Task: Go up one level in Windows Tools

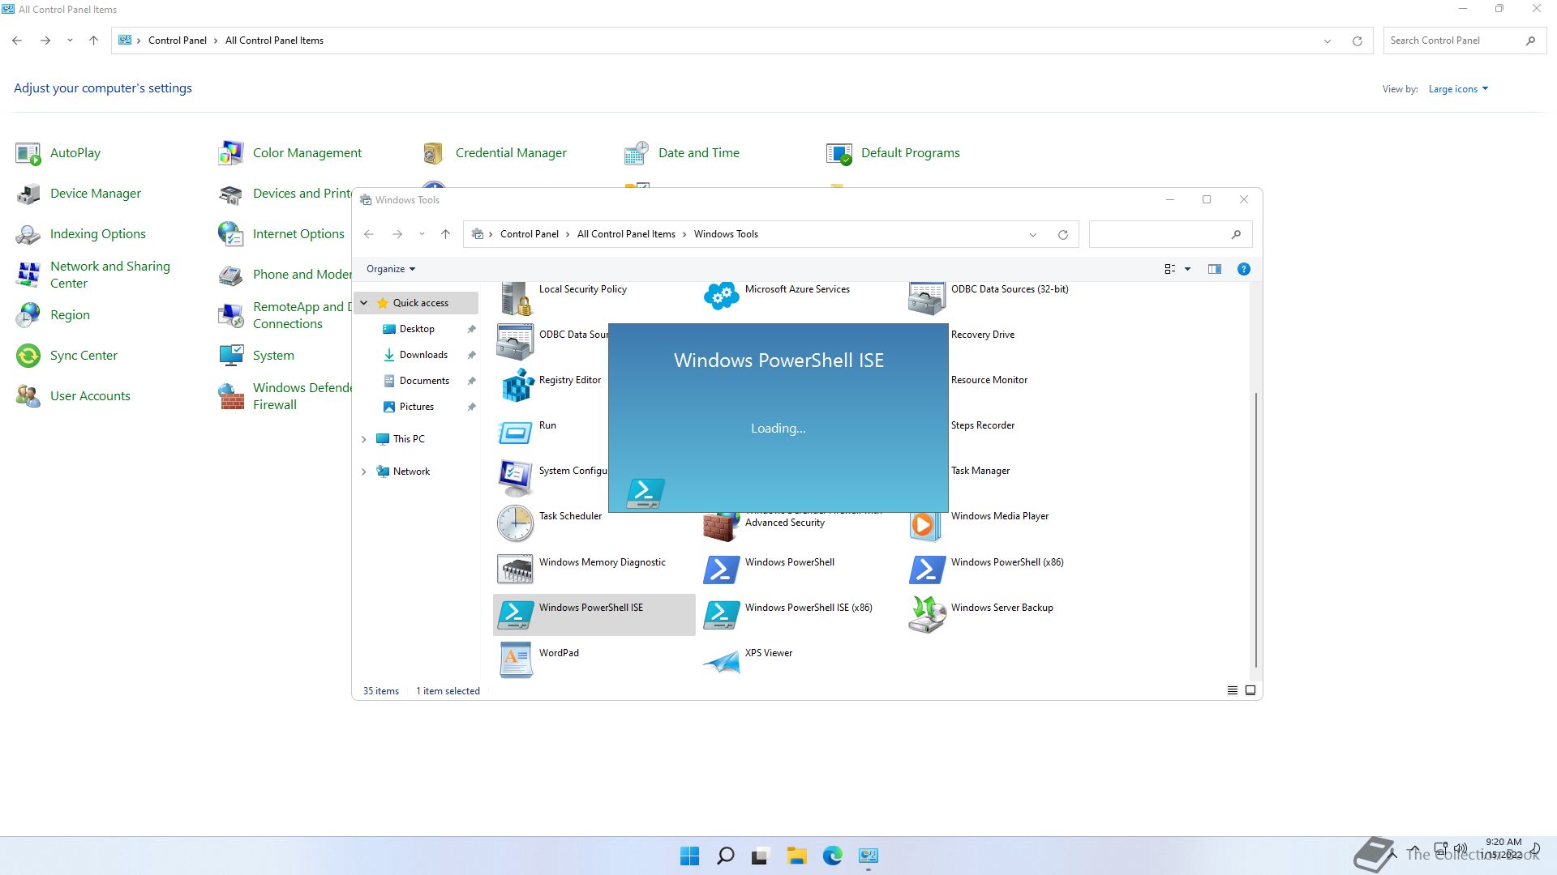Action: (445, 234)
